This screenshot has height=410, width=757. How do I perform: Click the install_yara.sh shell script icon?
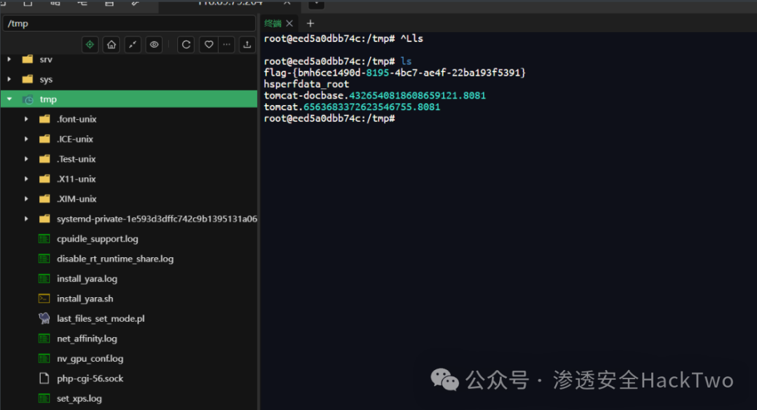point(44,299)
